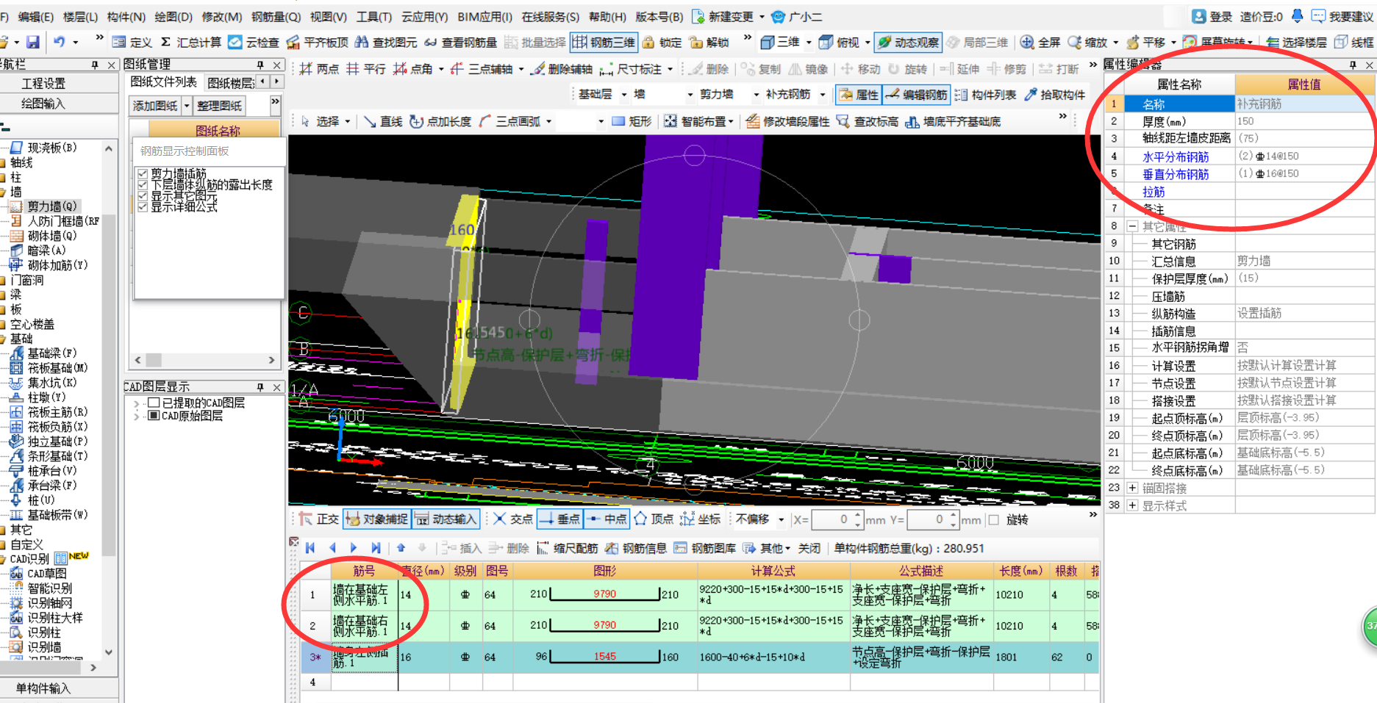Enable 旋转 rotate checkbox
This screenshot has height=703, width=1377.
pyautogui.click(x=994, y=519)
